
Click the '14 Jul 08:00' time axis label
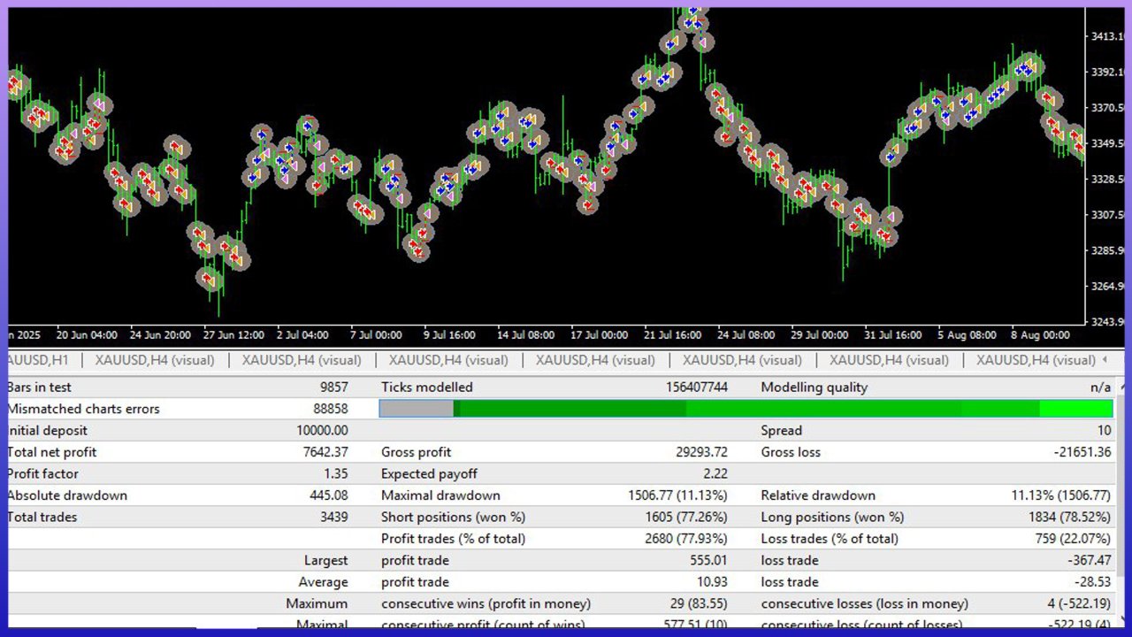pyautogui.click(x=525, y=335)
